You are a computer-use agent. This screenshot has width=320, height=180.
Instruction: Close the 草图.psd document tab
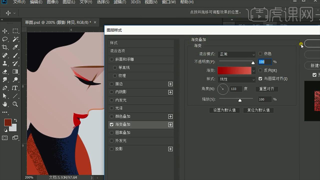(95, 22)
